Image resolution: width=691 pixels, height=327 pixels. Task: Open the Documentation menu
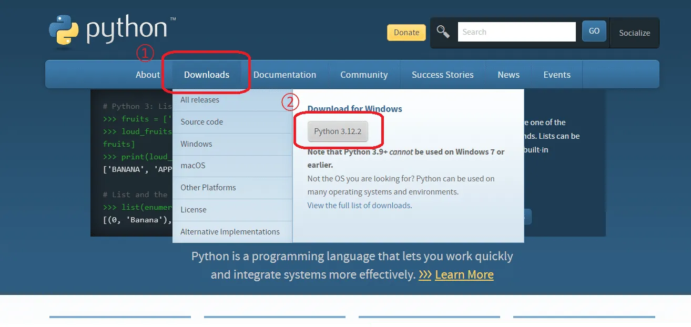284,75
